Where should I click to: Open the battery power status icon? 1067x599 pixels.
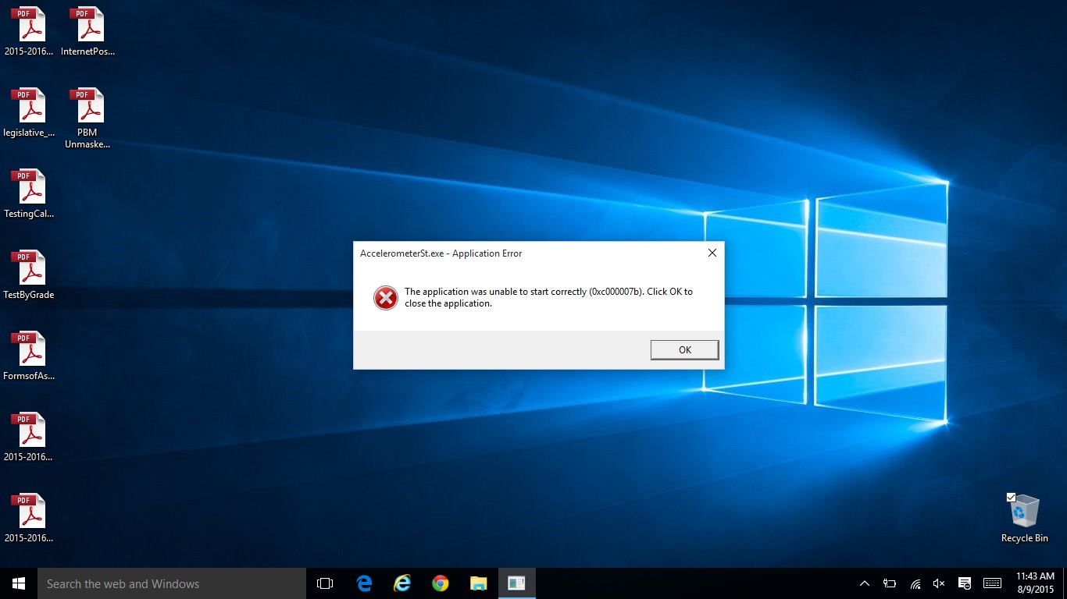(890, 583)
